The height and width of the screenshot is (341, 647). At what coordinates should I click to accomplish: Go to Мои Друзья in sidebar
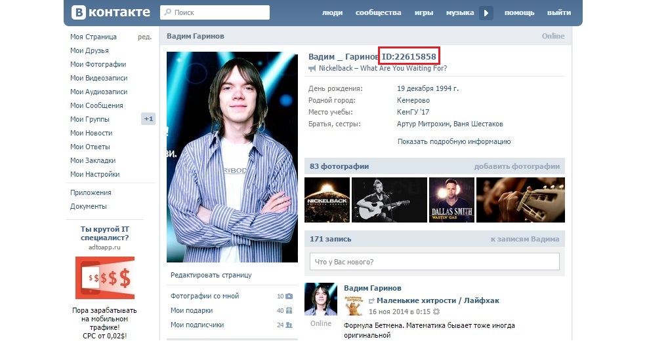tap(89, 50)
